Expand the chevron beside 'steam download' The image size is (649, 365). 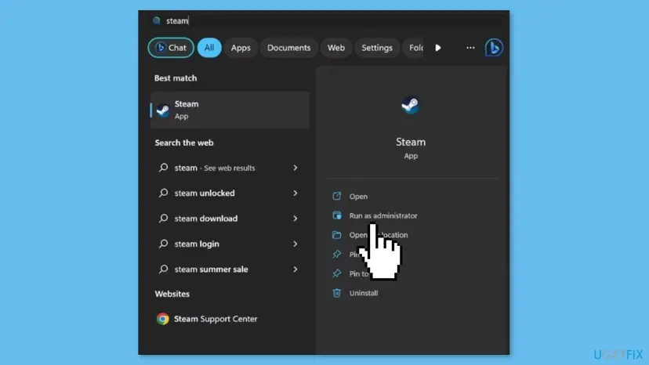click(x=295, y=218)
